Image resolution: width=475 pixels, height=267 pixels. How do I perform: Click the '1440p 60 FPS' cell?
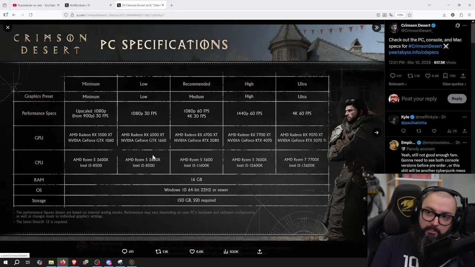point(249,113)
